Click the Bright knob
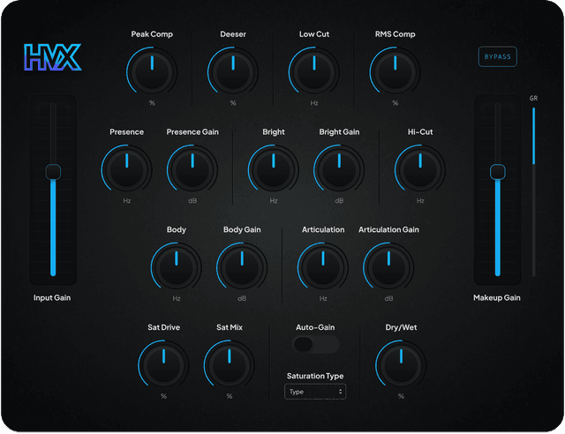Screen dimensions: 565x434 coord(274,169)
